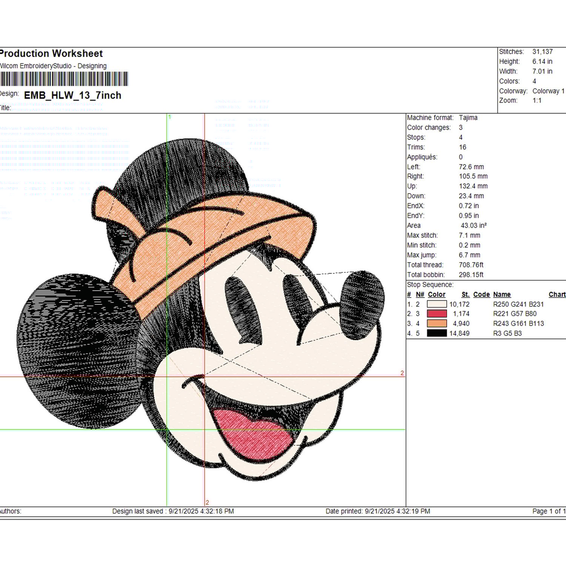This screenshot has width=566, height=564.
Task: Click the color name "R221 G57 B80"
Action: pyautogui.click(x=515, y=314)
